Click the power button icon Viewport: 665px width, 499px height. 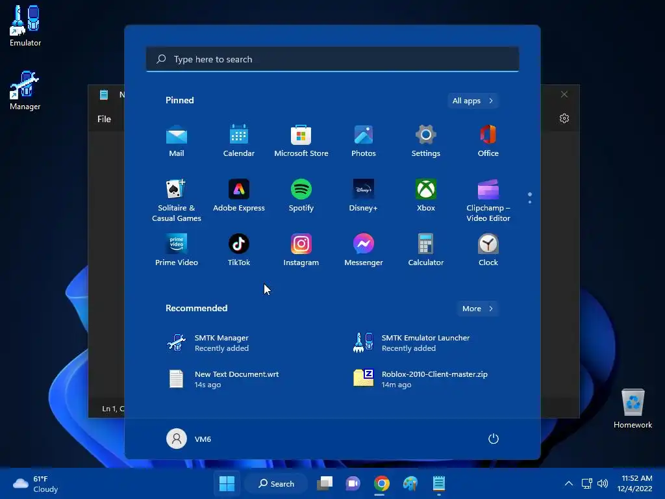pos(494,439)
